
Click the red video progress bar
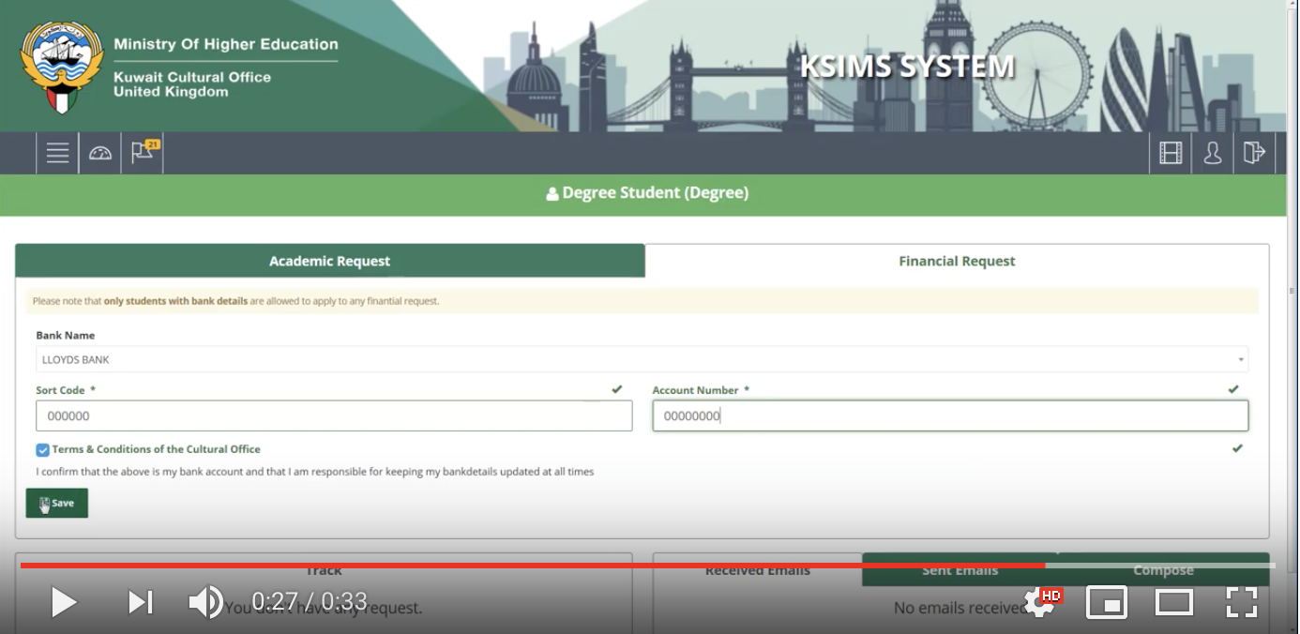(533, 566)
